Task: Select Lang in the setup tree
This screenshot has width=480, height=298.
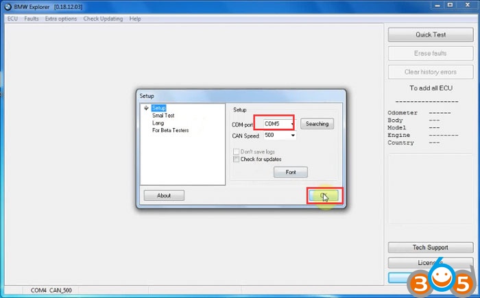Action: (158, 123)
